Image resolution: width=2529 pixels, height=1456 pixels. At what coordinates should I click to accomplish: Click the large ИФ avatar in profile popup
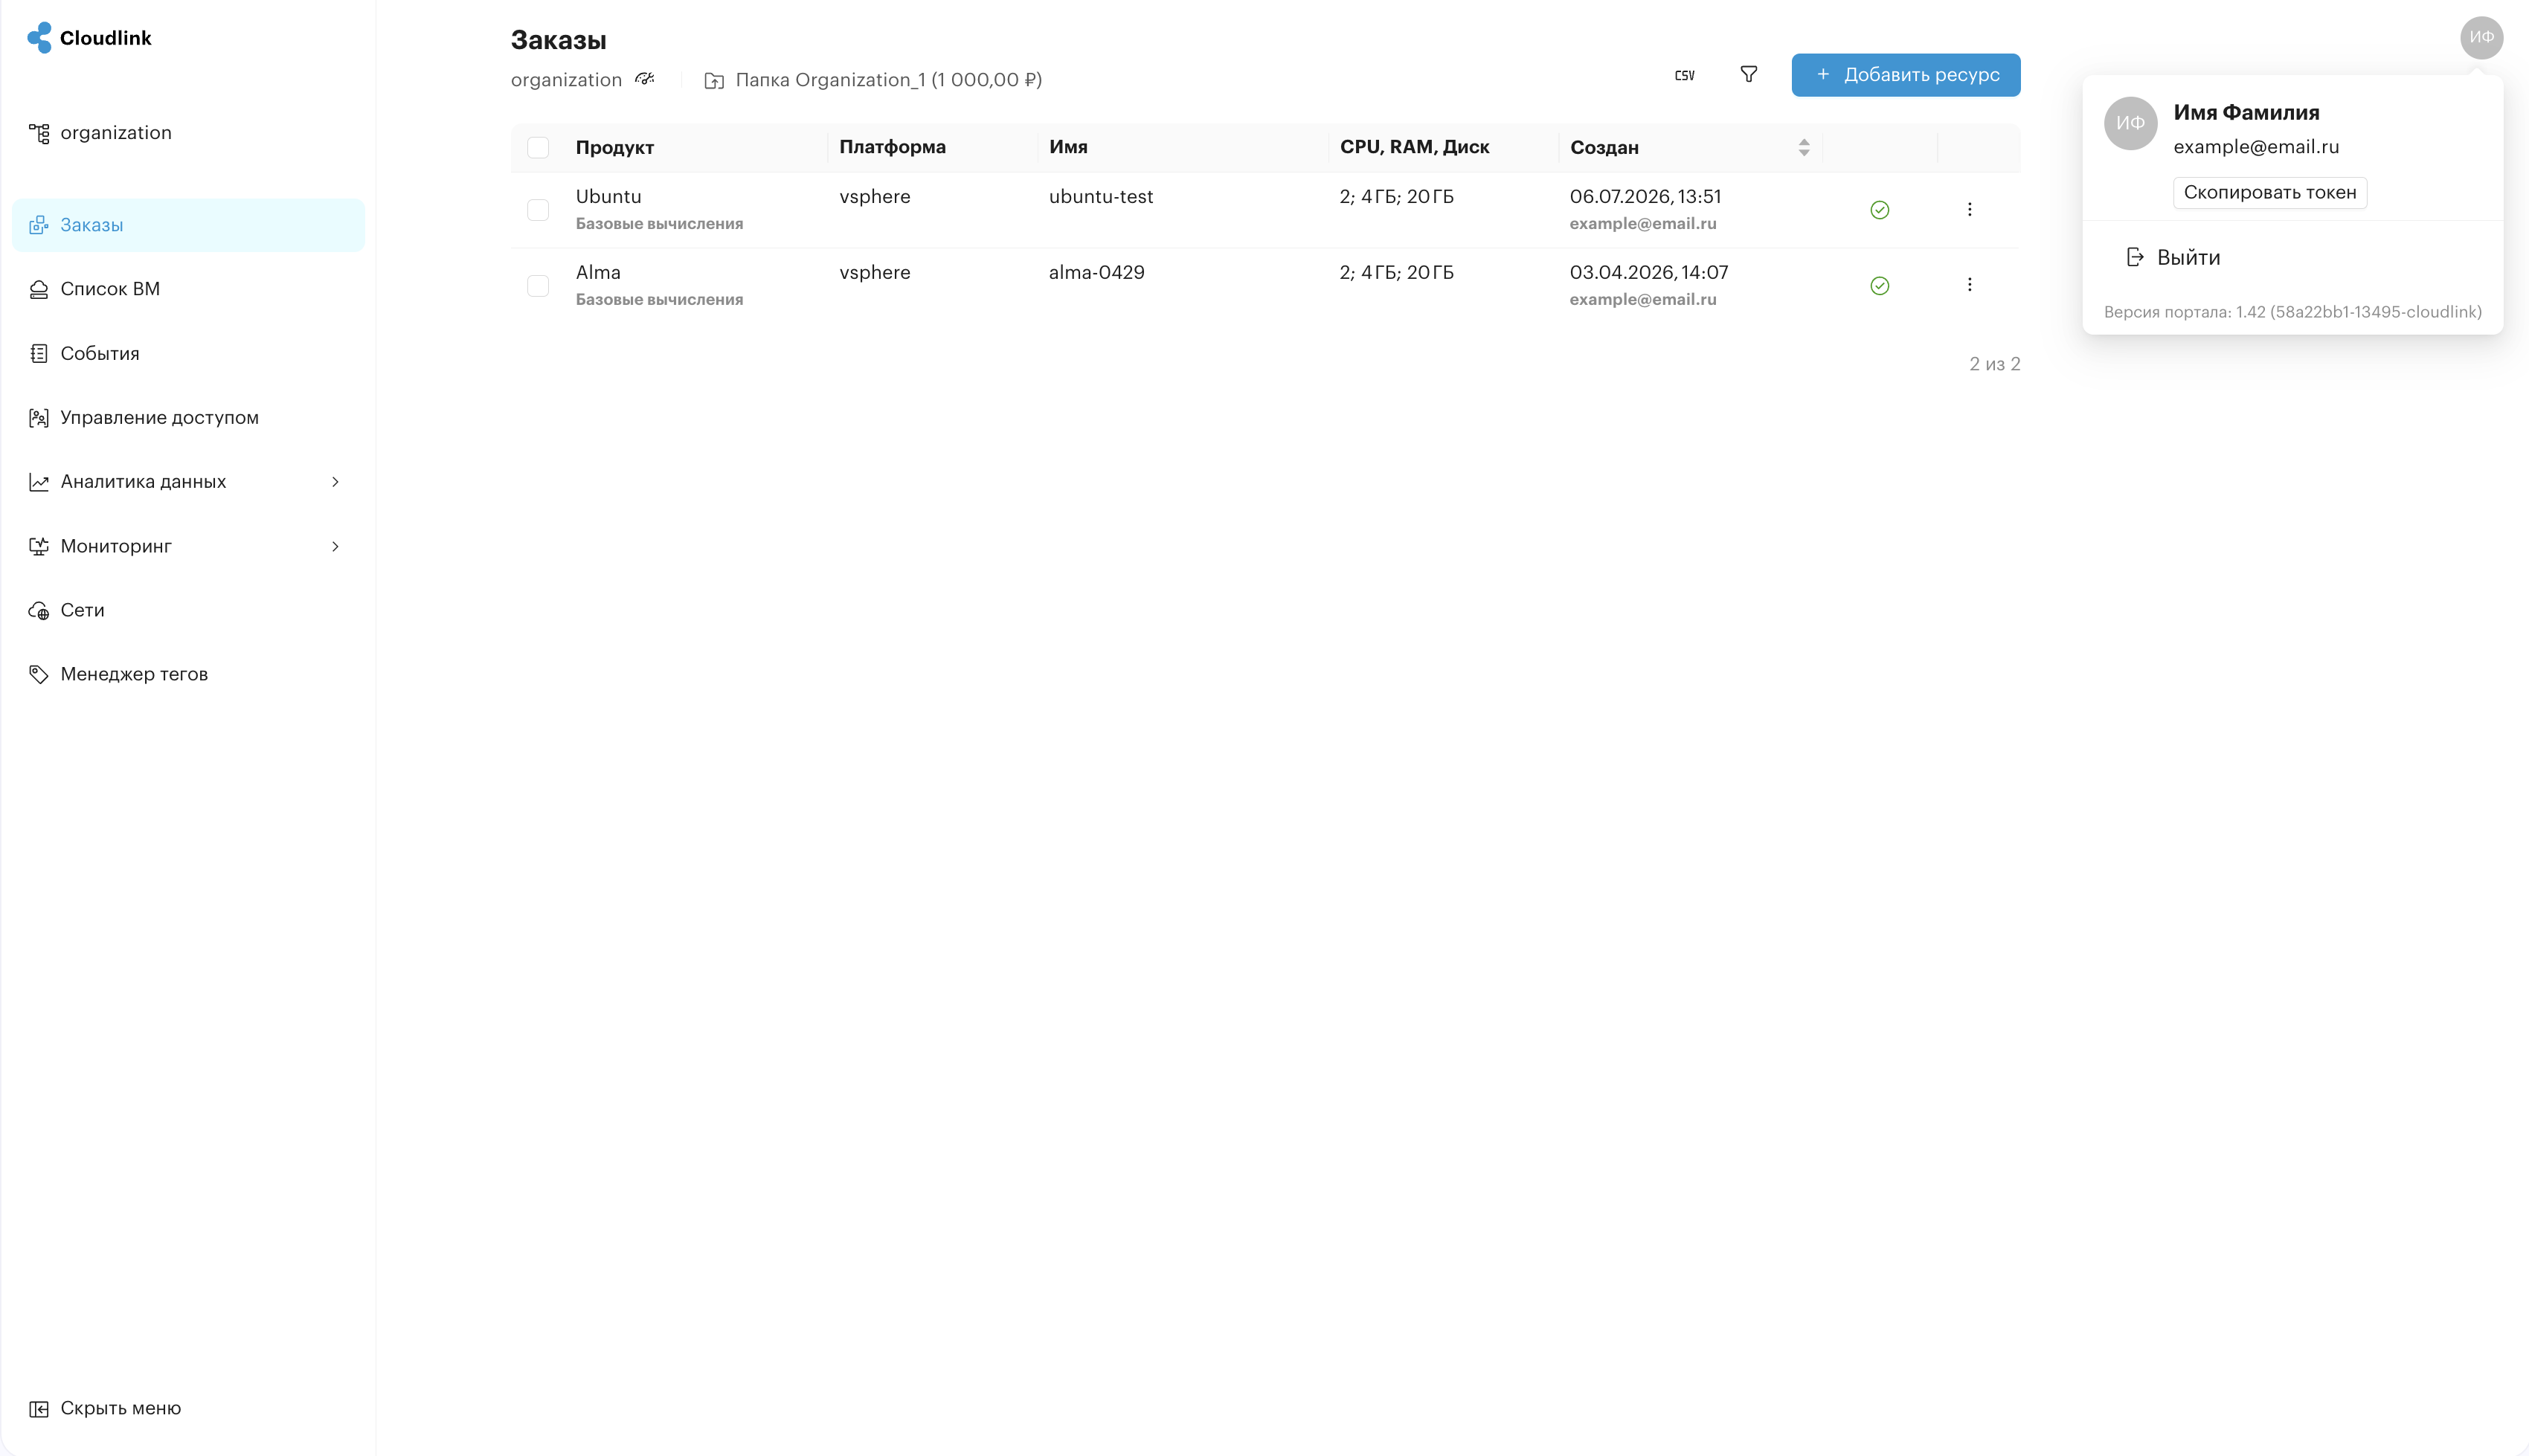coord(2131,123)
